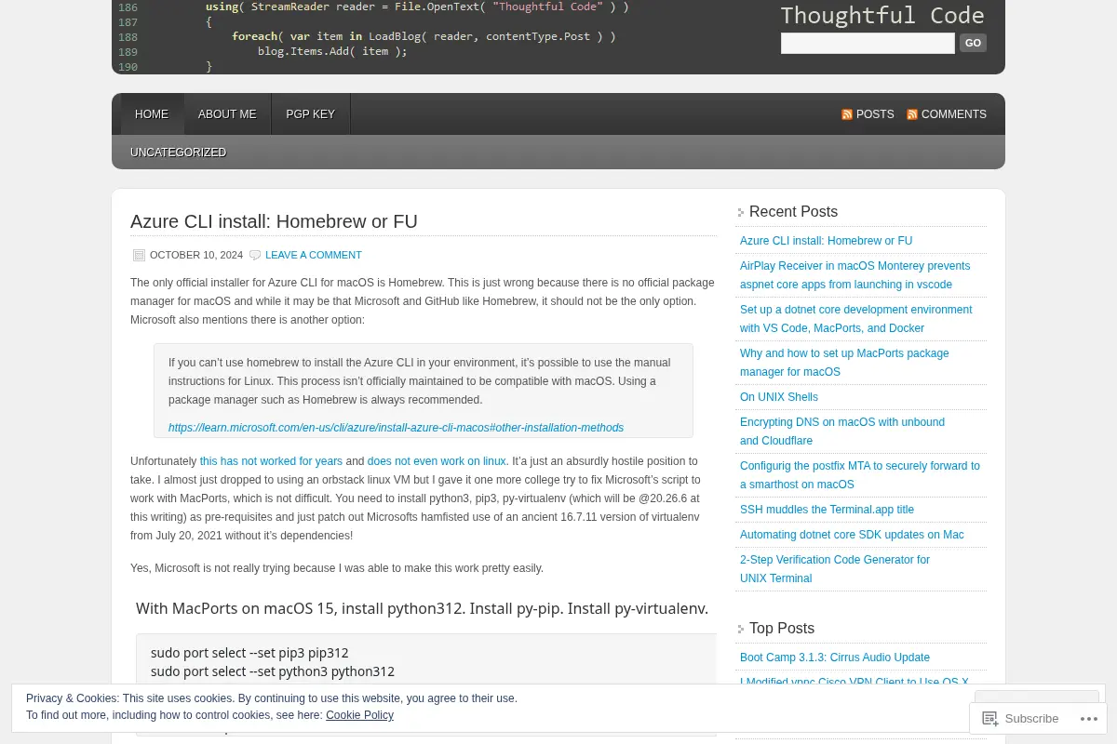Open Set up a dotnet core development environment post
Viewport: 1117px width, 744px height.
point(855,319)
